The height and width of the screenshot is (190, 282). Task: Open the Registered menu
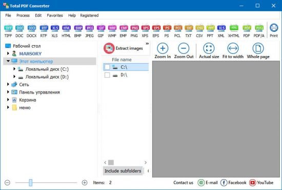[x=89, y=15]
